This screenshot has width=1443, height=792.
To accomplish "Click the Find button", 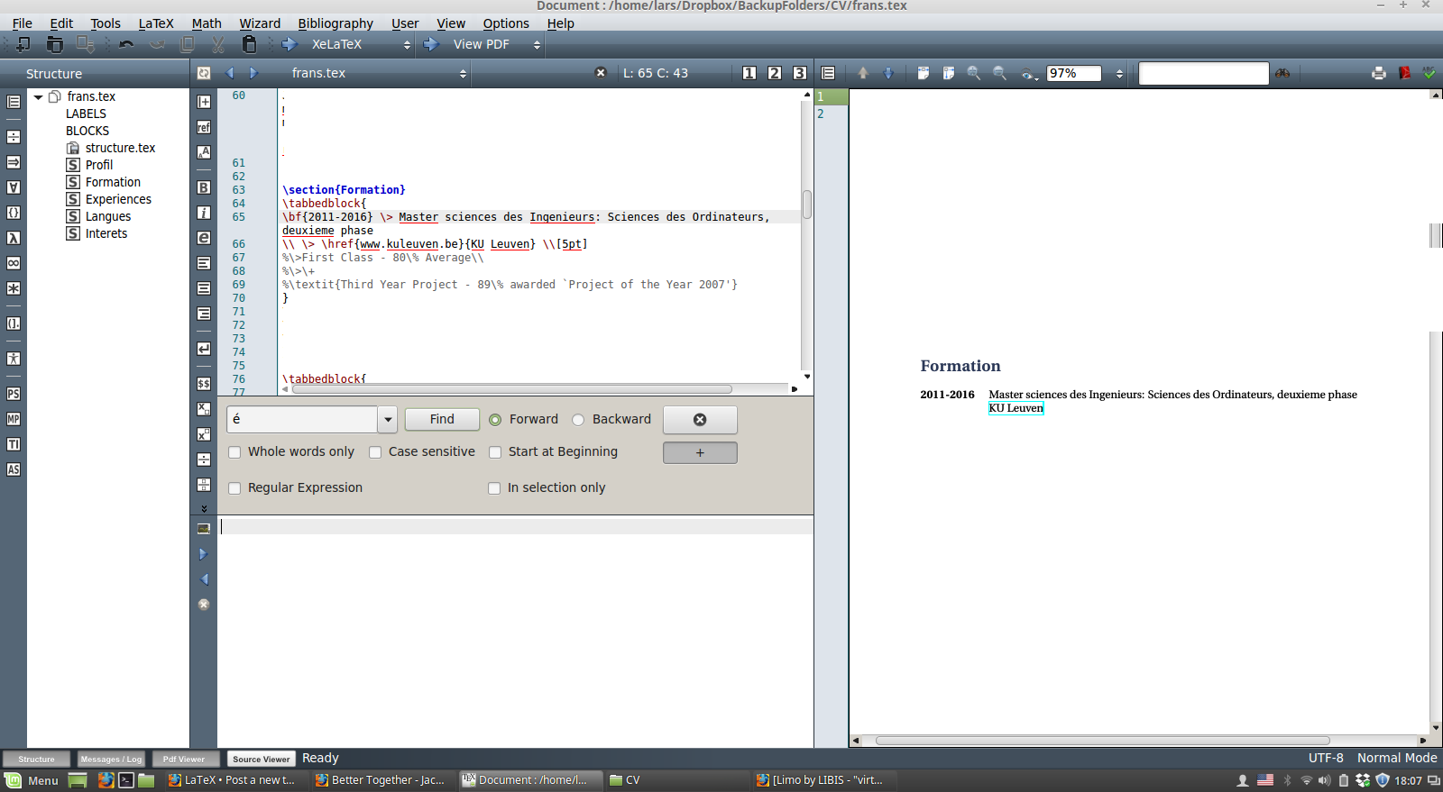I will click(442, 420).
